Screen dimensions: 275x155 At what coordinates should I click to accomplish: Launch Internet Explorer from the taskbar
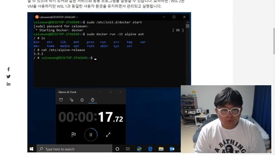tap(139, 149)
